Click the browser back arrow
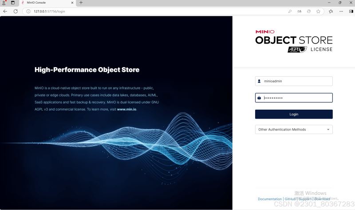This screenshot has height=210, width=355. [x=5, y=12]
